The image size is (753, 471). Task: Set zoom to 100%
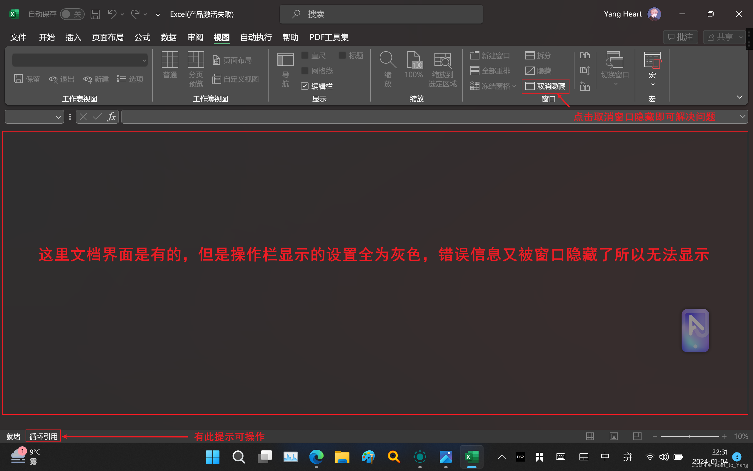tap(414, 65)
